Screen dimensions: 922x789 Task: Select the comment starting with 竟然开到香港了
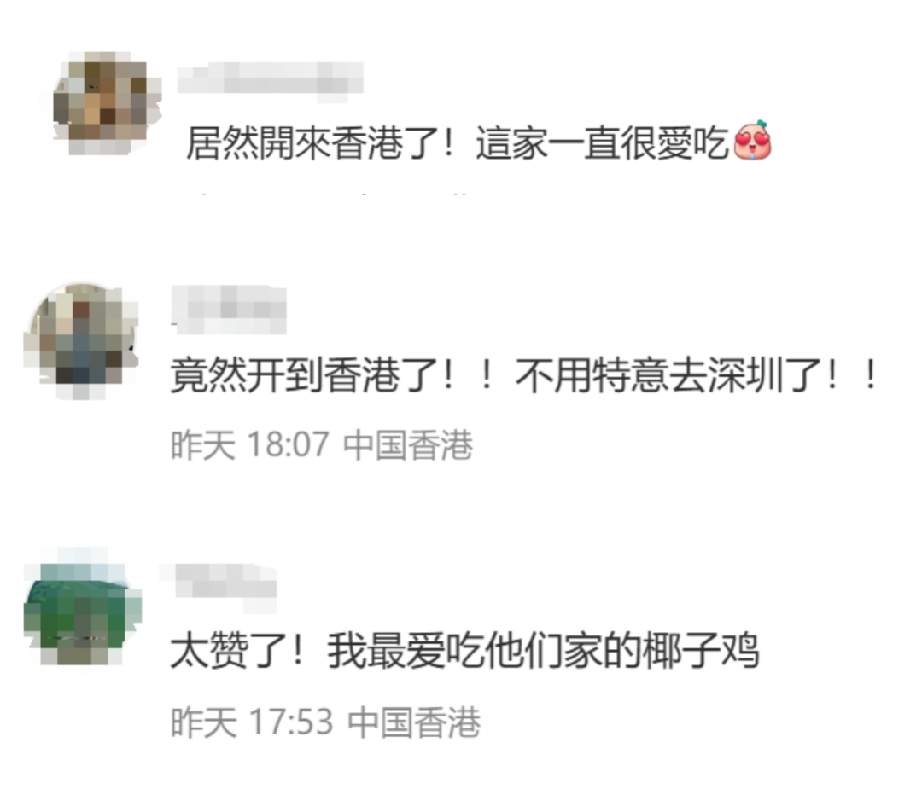tap(524, 374)
